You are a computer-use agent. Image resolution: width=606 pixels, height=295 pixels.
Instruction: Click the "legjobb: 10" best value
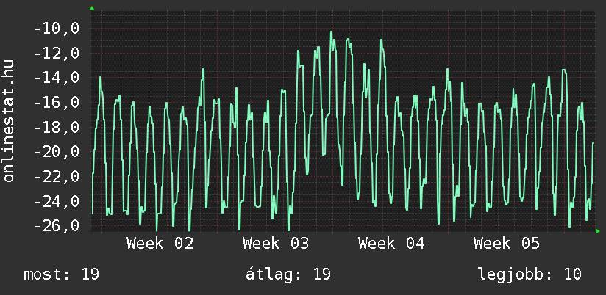[530, 274]
